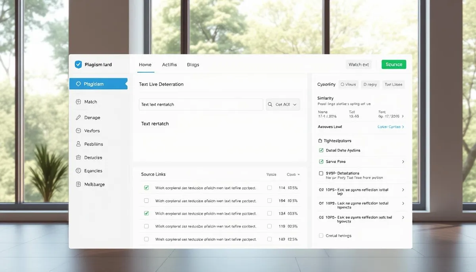
Task: Click the pencil icon beside Denage
Action: click(78, 118)
